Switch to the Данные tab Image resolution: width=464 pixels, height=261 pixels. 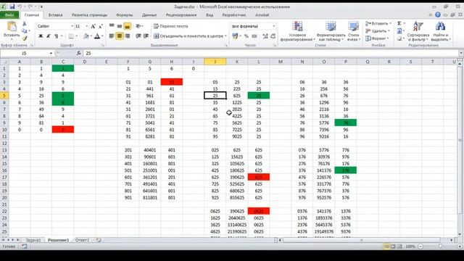149,14
